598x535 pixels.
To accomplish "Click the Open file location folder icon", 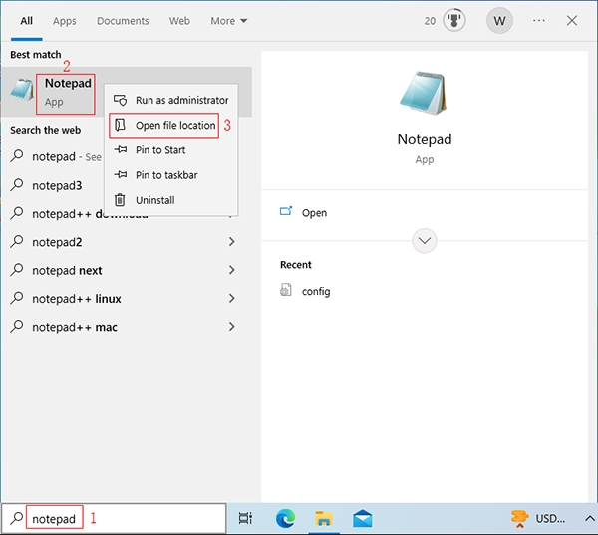I will pos(121,125).
